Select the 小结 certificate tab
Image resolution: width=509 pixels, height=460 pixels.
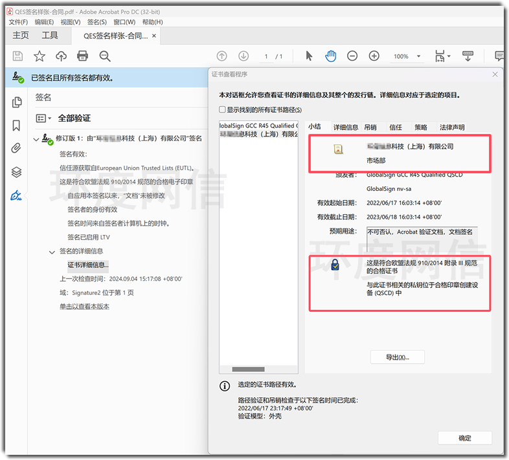click(315, 127)
